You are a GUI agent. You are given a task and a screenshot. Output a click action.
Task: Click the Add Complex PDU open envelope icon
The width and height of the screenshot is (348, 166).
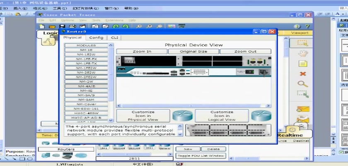(x=303, y=119)
